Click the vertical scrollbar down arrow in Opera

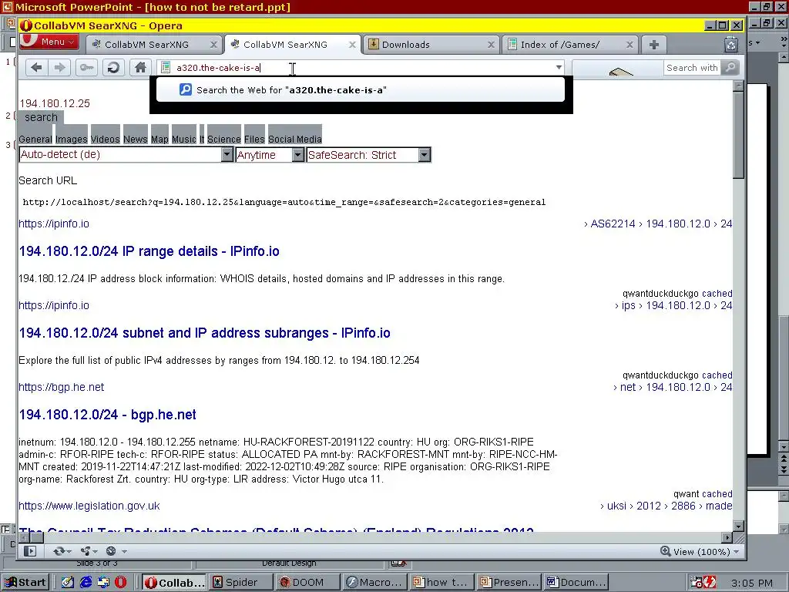coord(738,526)
